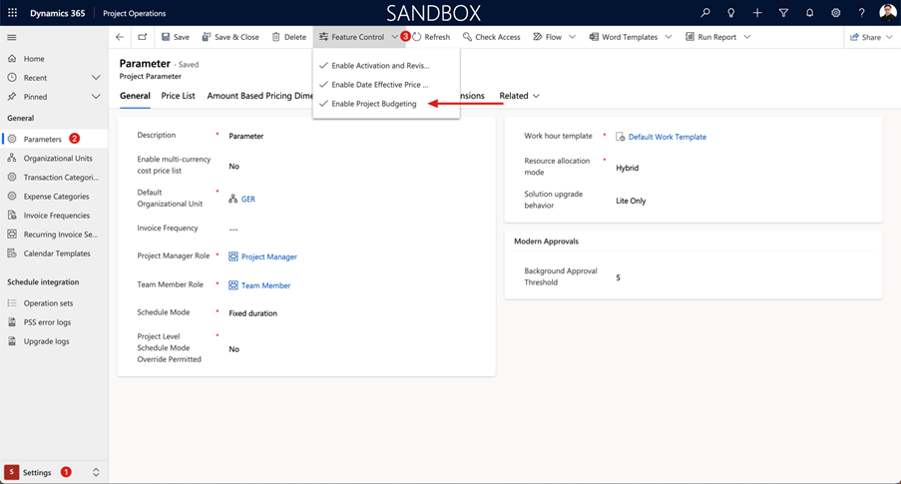Toggle the hamburger menu in sidebar
Screen dimensions: 901x484
(12, 37)
